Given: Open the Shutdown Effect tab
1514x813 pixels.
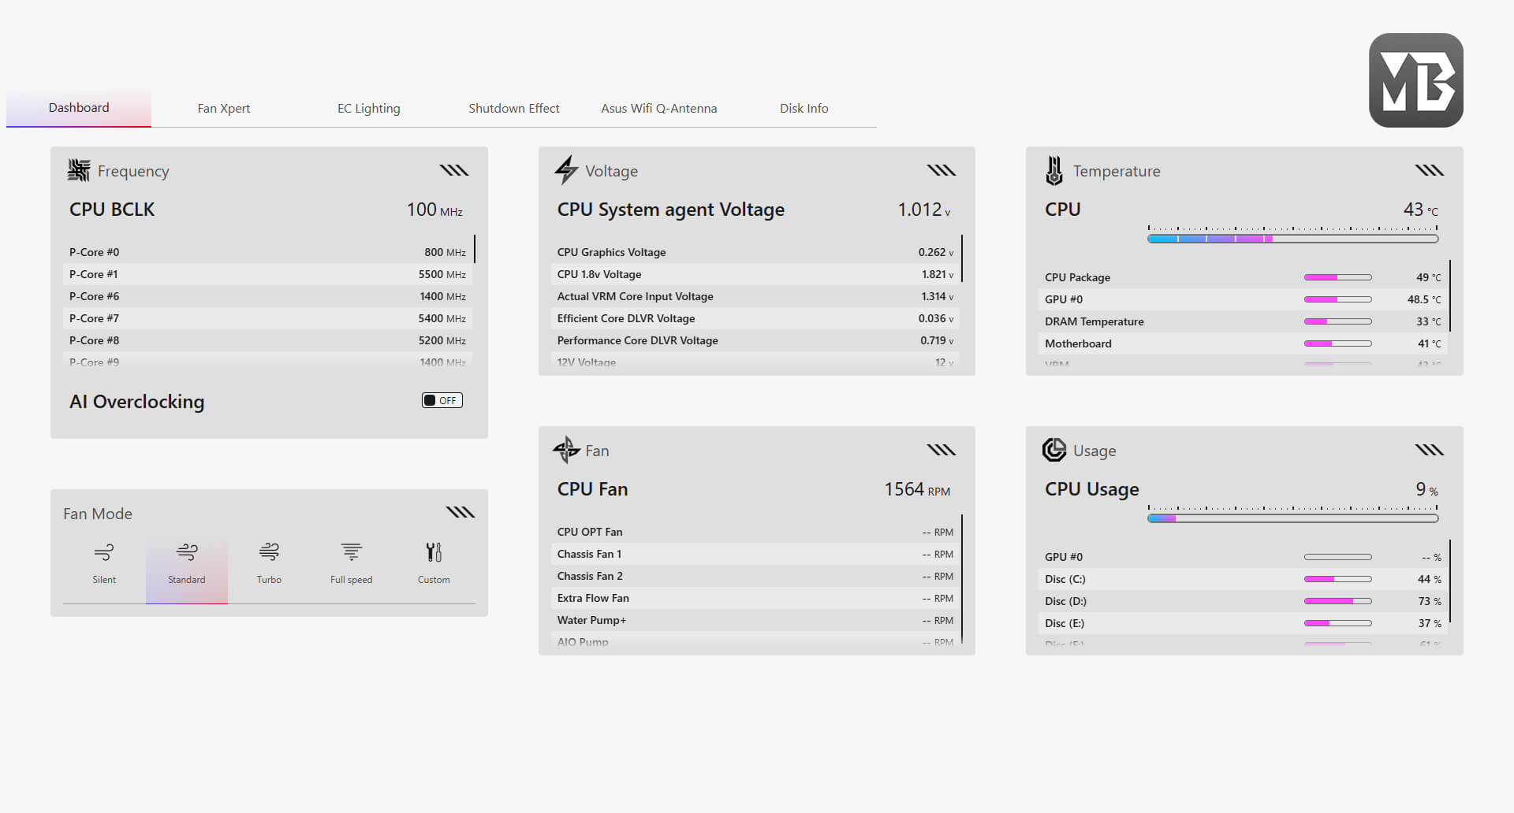Looking at the screenshot, I should 513,109.
